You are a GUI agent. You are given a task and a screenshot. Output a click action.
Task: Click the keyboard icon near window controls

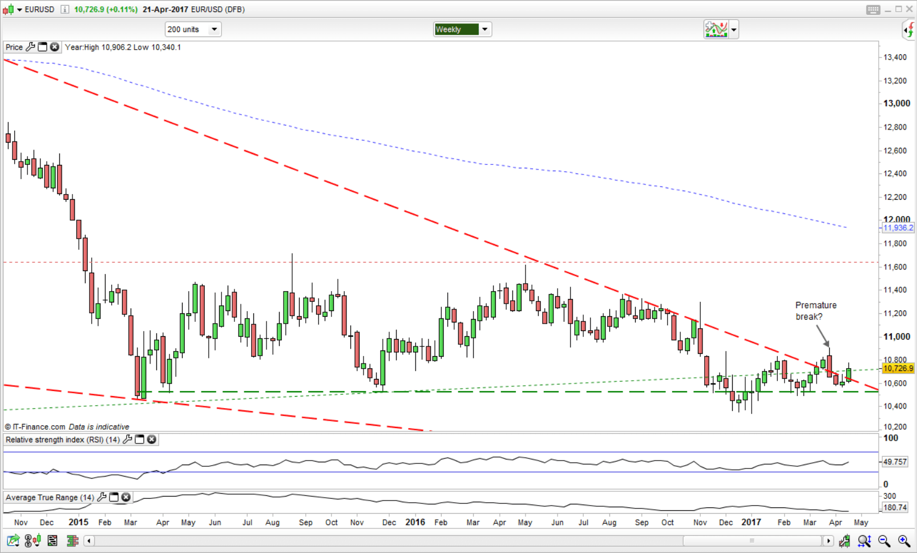coord(874,9)
